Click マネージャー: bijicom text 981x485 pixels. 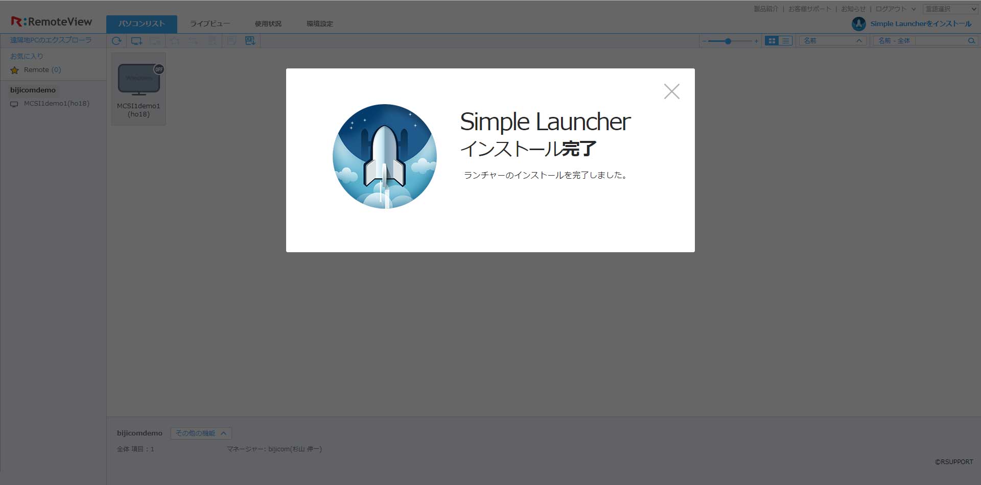coord(274,449)
